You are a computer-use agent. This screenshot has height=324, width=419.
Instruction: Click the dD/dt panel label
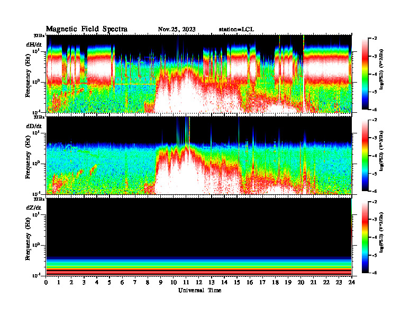pyautogui.click(x=34, y=126)
